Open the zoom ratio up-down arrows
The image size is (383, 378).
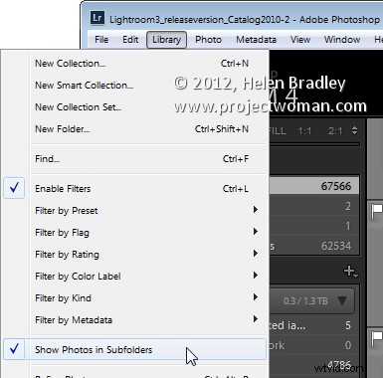[354, 130]
